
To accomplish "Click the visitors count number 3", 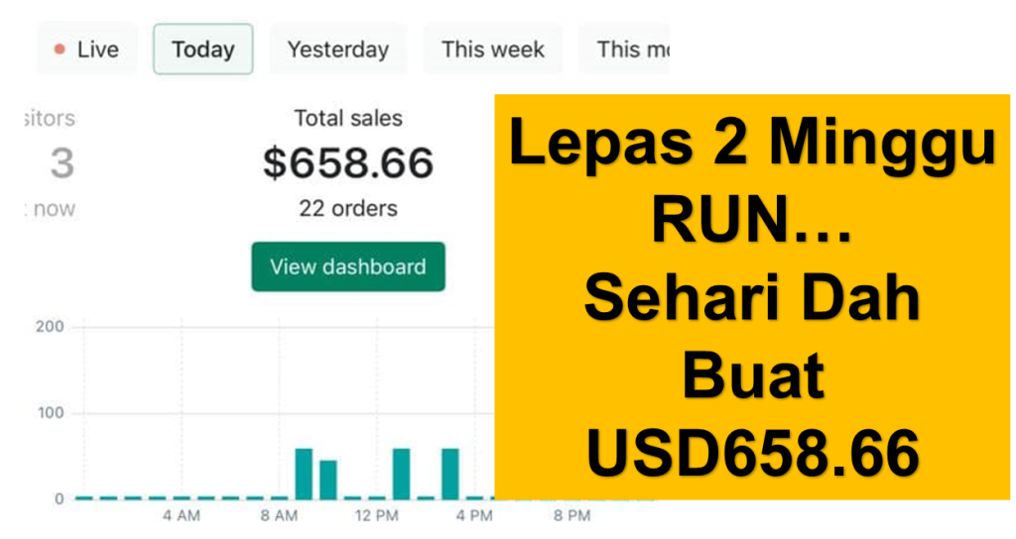I will click(62, 163).
